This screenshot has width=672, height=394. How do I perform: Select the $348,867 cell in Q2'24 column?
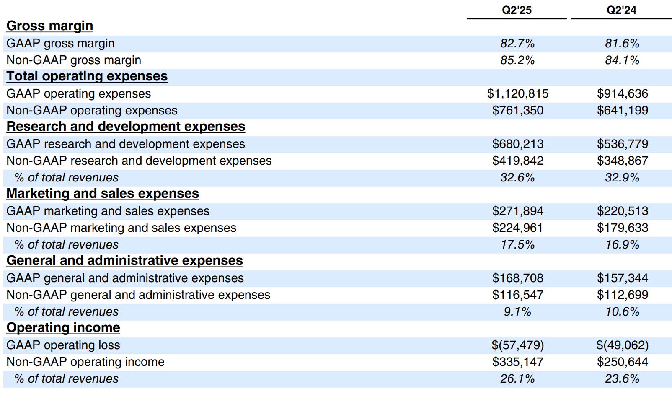[622, 161]
